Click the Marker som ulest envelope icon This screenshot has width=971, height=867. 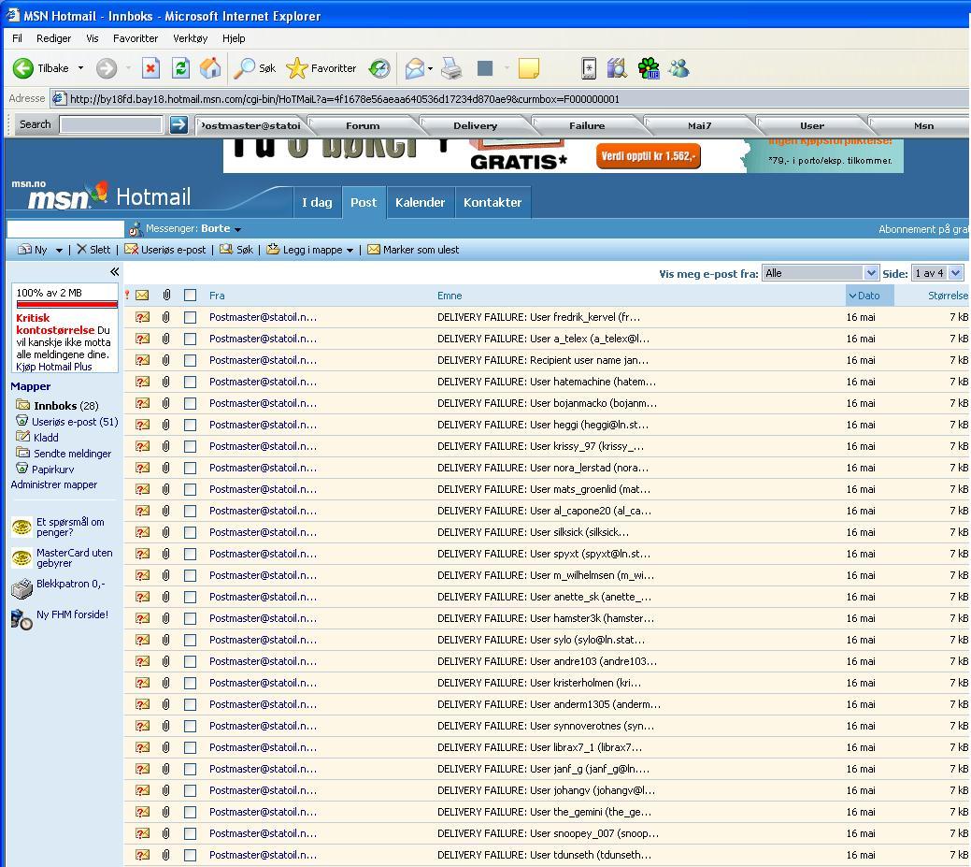point(374,249)
